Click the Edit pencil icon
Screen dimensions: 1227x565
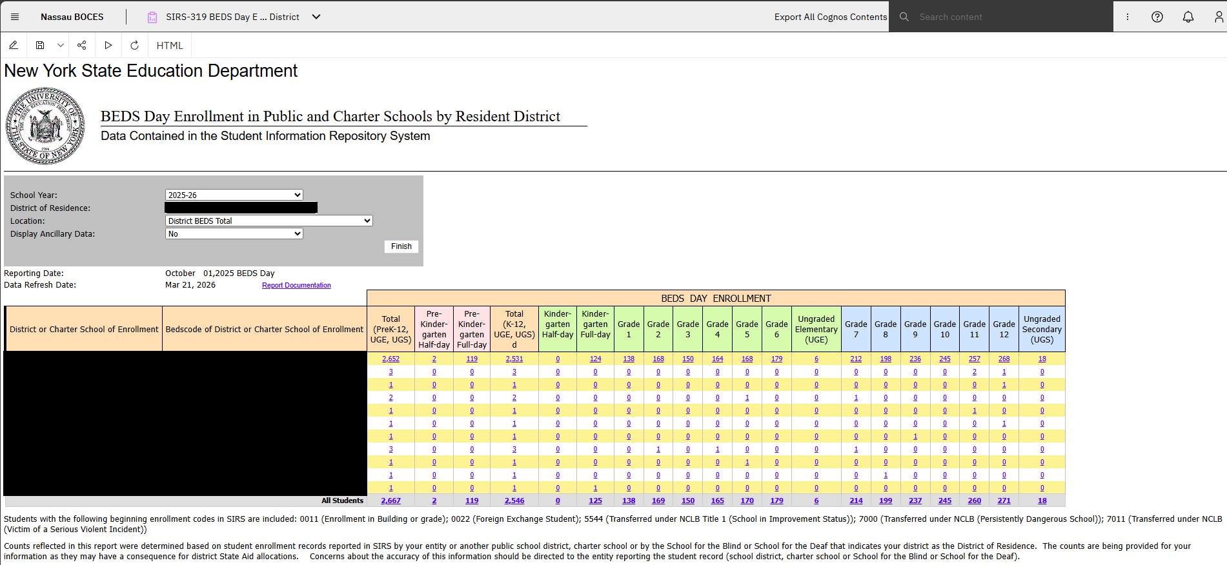pos(14,45)
